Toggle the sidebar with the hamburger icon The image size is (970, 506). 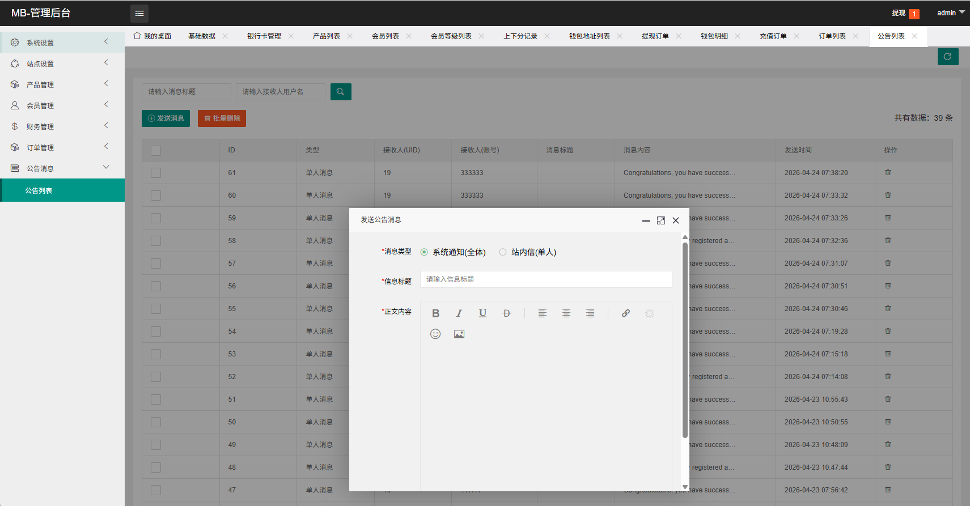pyautogui.click(x=139, y=13)
